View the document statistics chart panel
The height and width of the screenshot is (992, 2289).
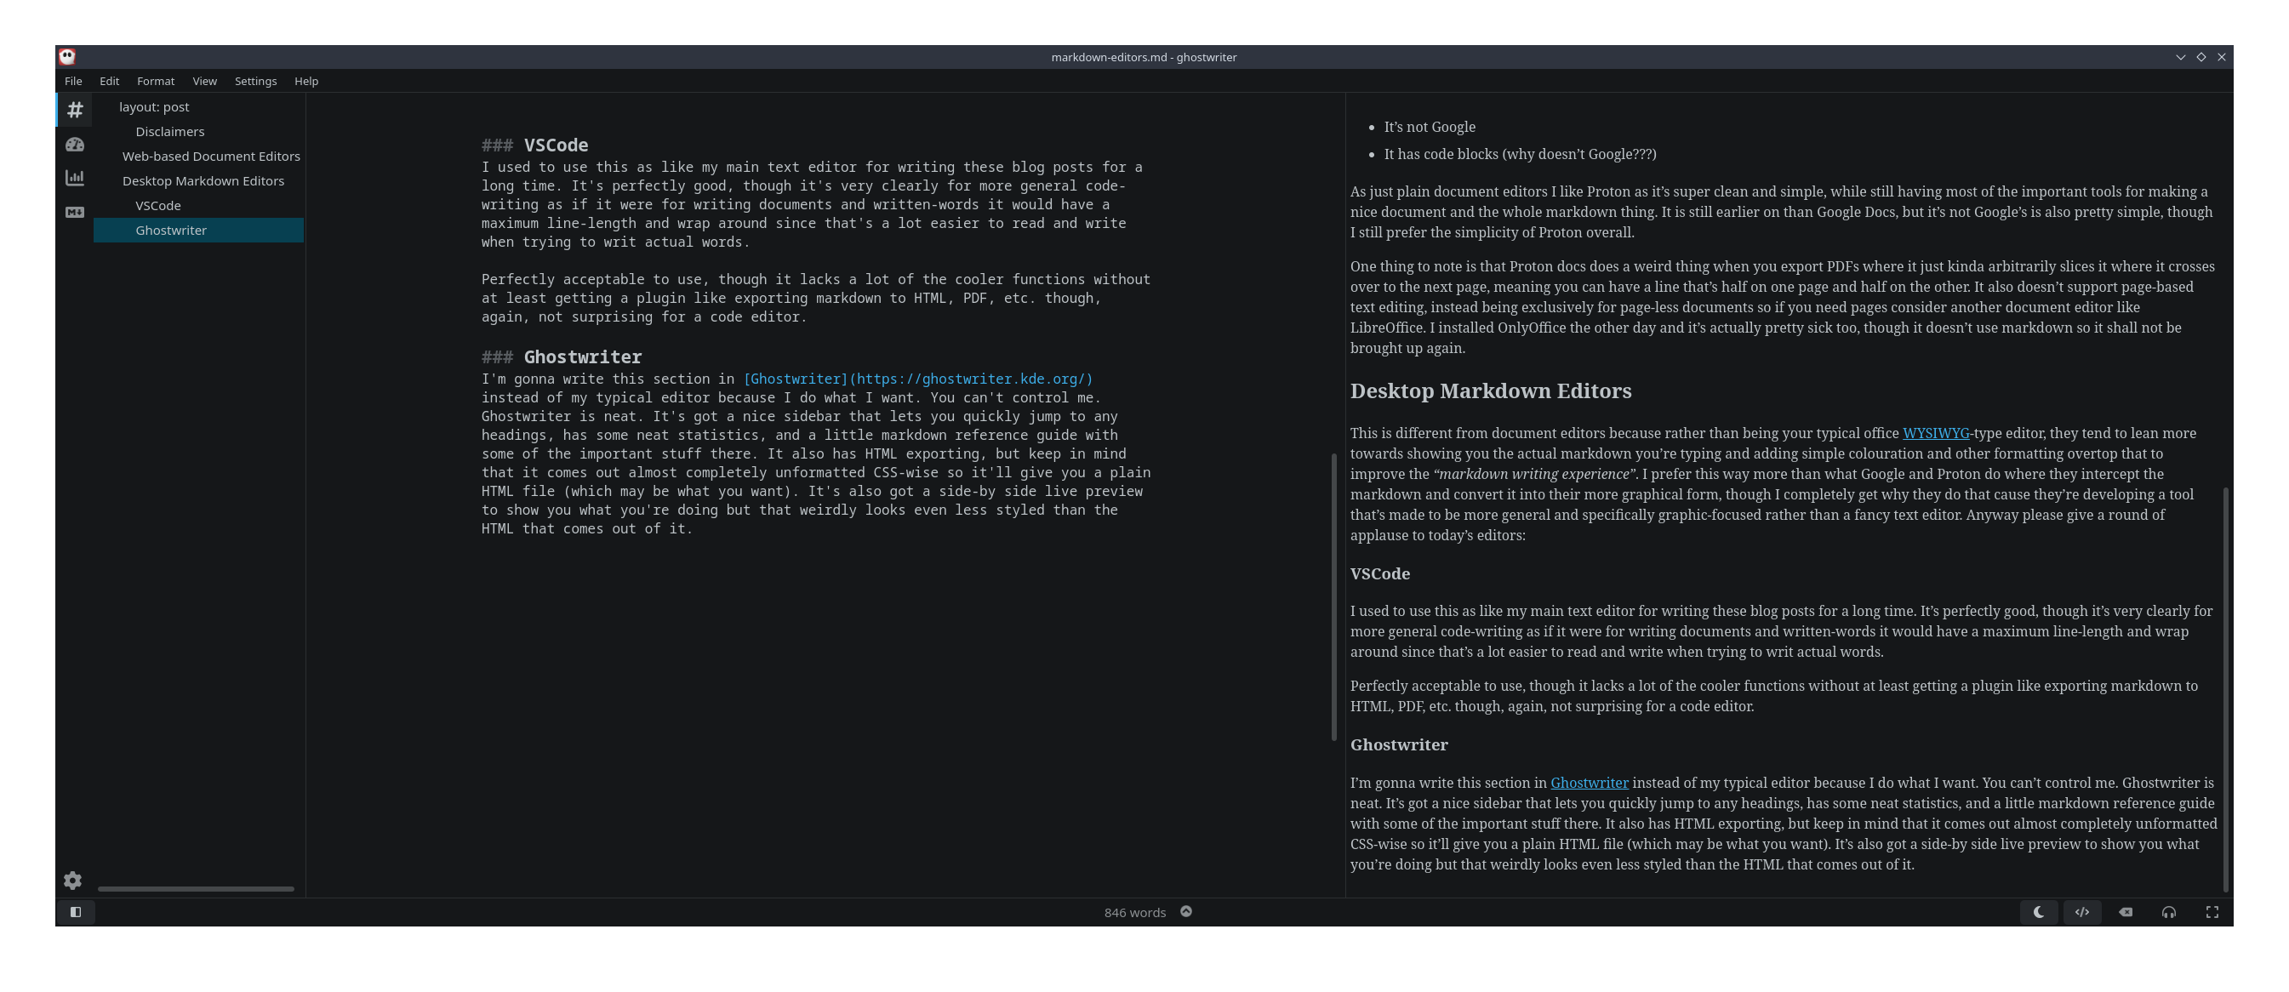[75, 178]
